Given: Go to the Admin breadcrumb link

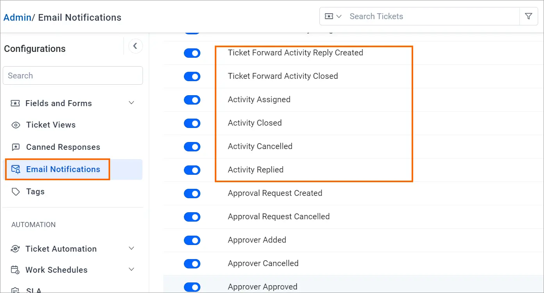Looking at the screenshot, I should (17, 18).
